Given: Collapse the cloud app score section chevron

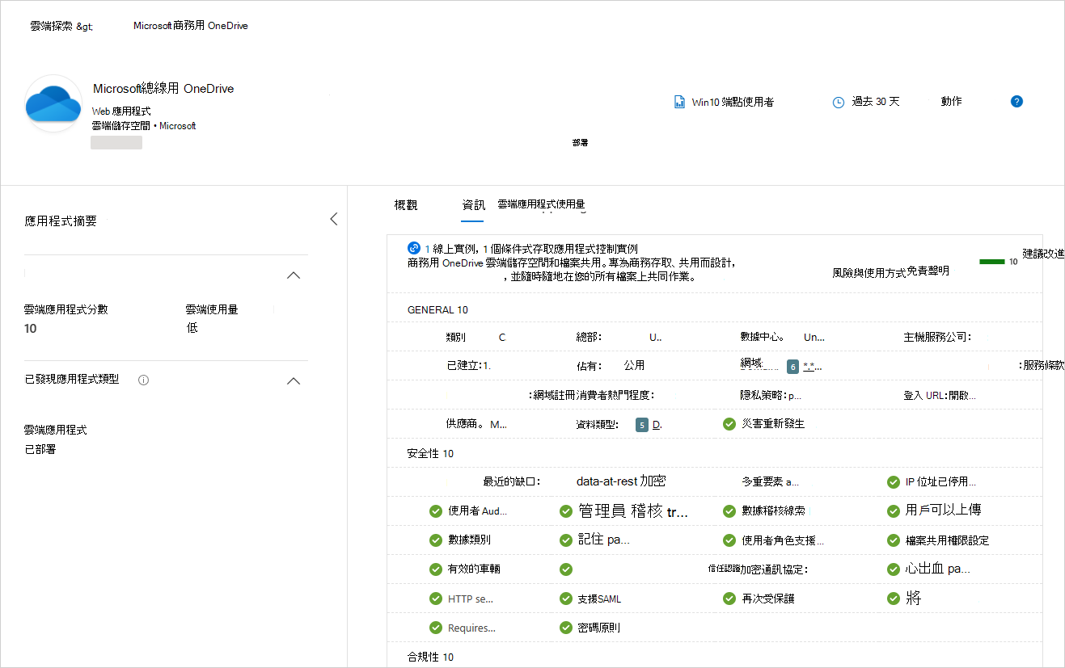Looking at the screenshot, I should point(294,275).
